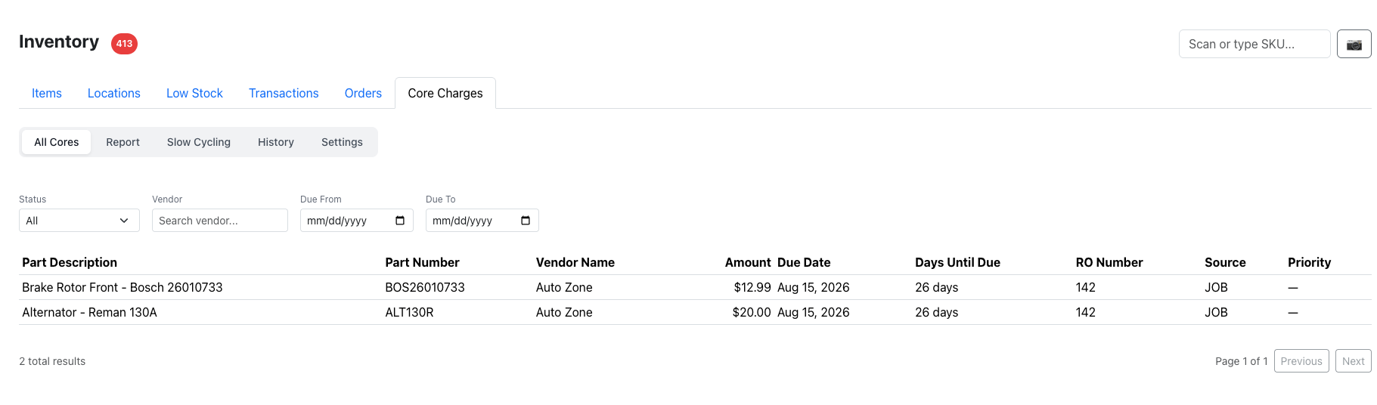Focus the Scan or type SKU field
Image resolution: width=1377 pixels, height=405 pixels.
pos(1254,44)
